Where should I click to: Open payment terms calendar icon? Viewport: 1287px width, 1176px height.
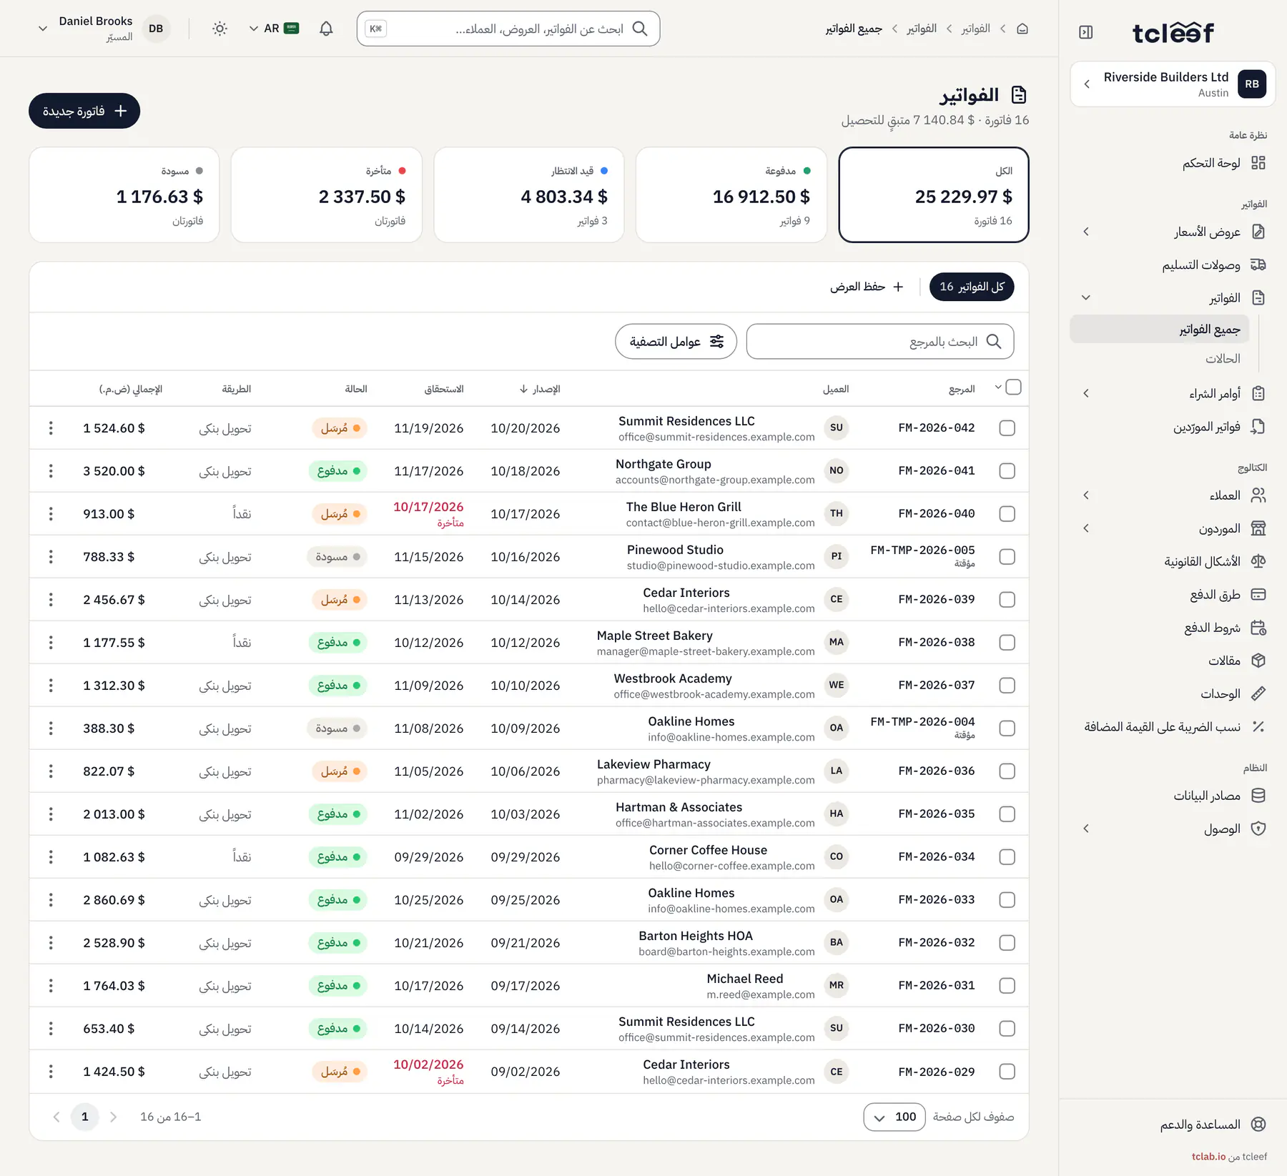[1258, 628]
